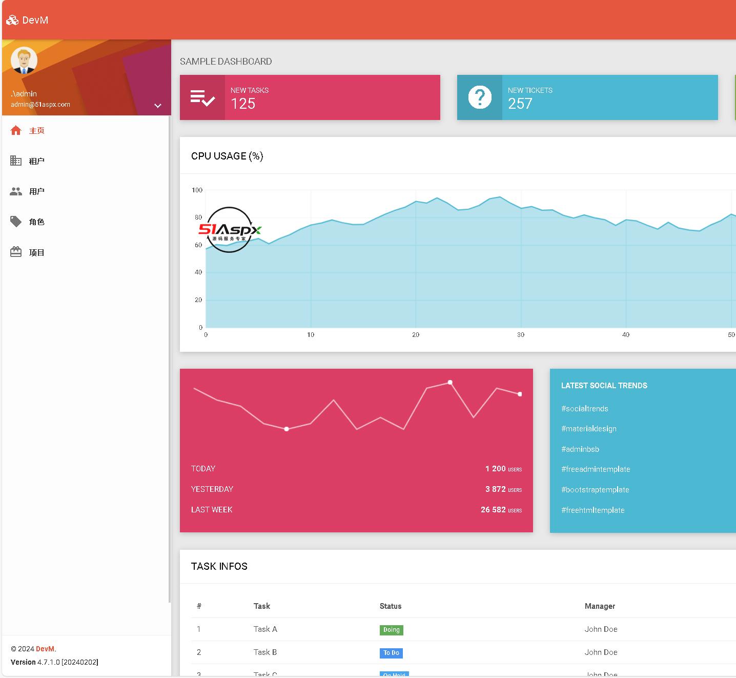Click the DevM link in the footer

(x=45, y=649)
